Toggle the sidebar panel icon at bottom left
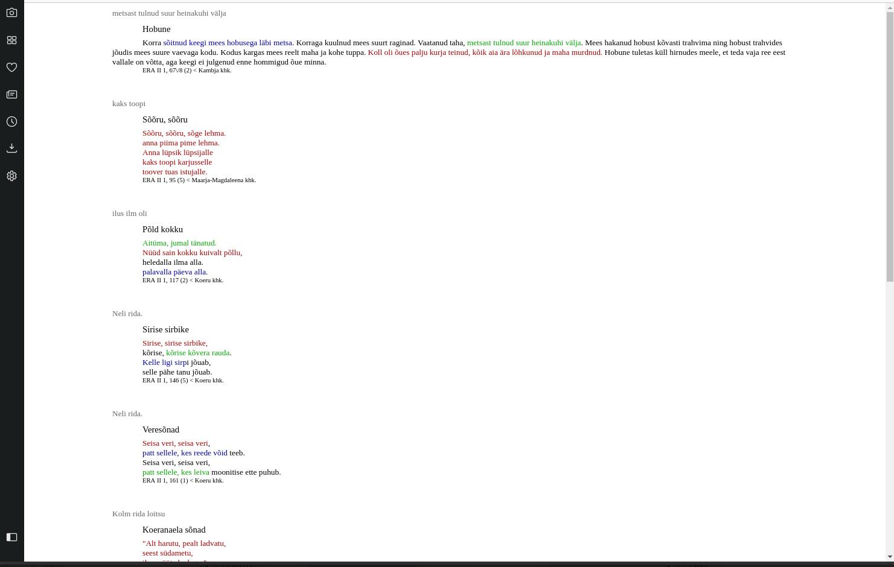The height and width of the screenshot is (567, 894). (x=11, y=537)
